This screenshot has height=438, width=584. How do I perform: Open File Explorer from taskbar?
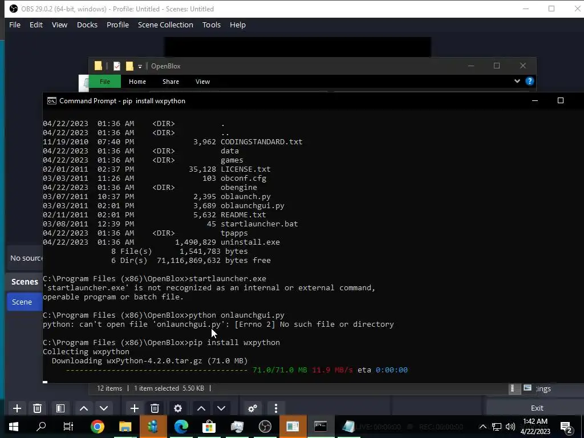click(x=125, y=427)
